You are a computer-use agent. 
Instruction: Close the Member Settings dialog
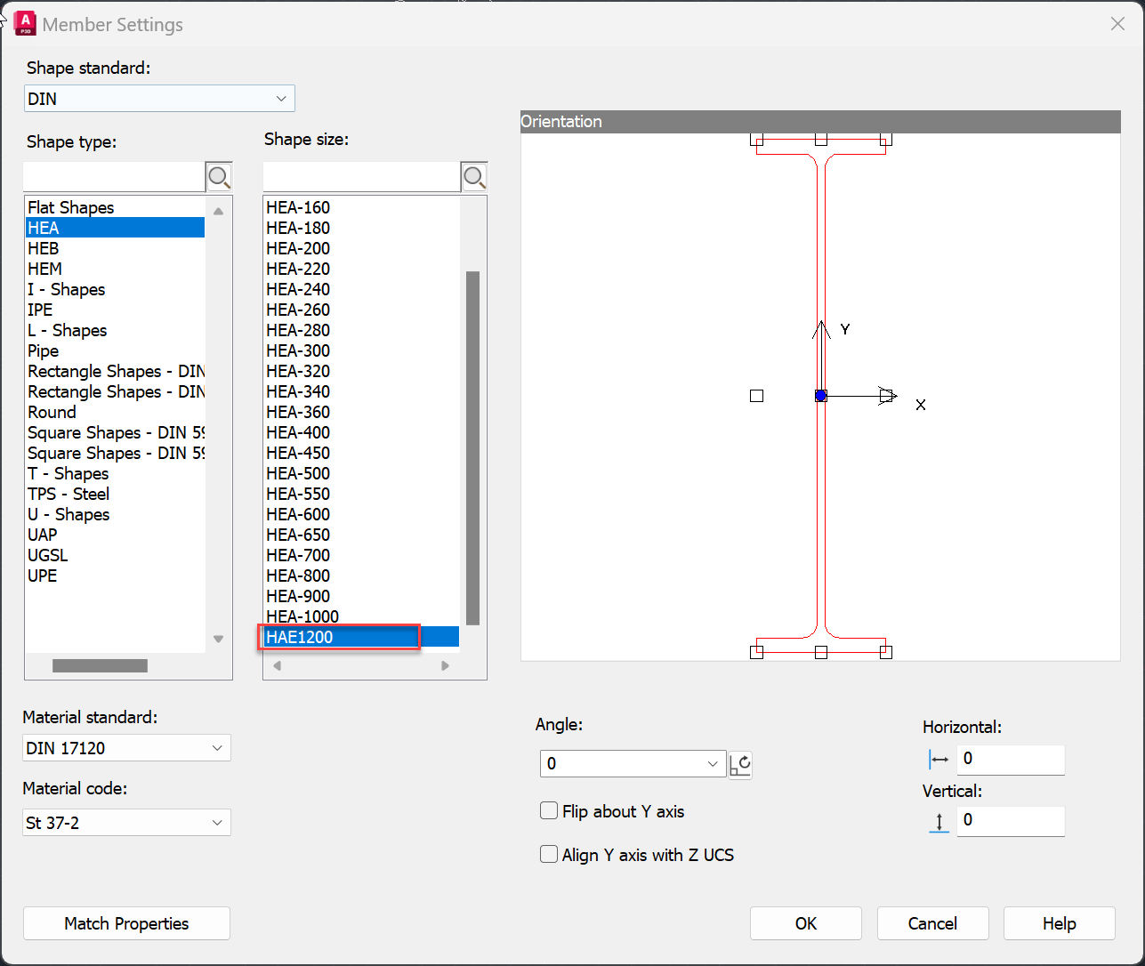(1118, 24)
